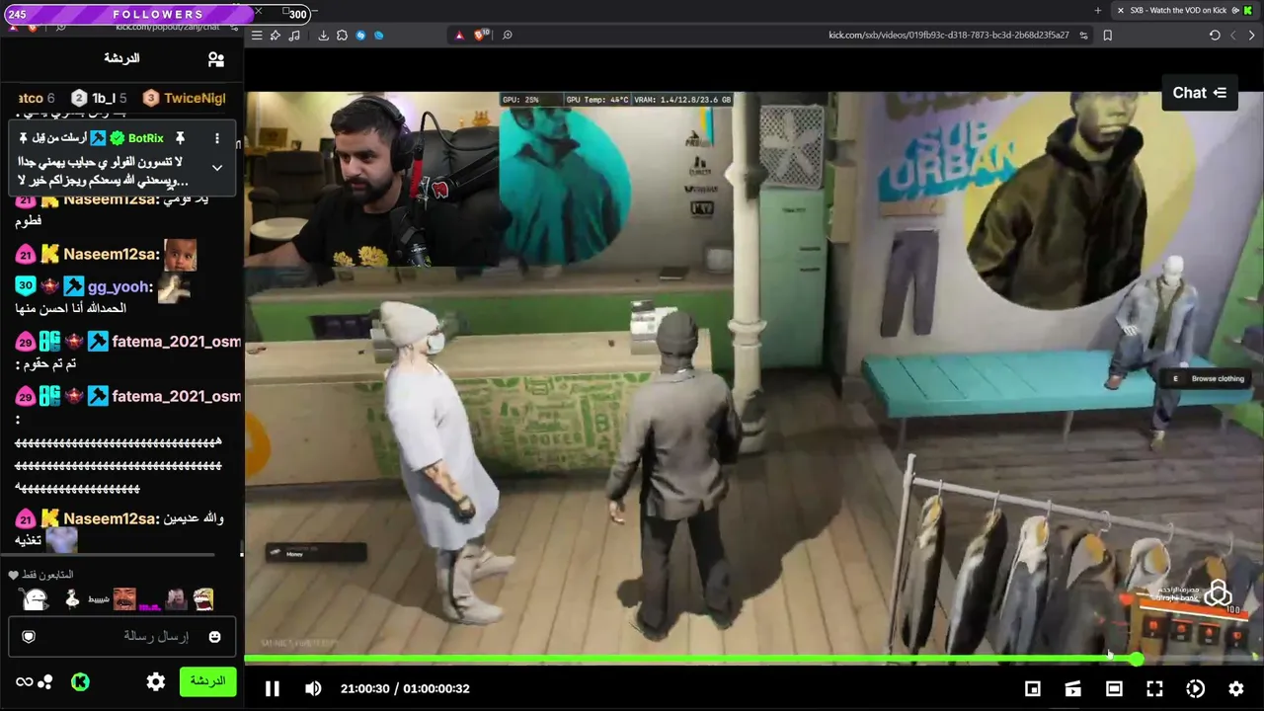This screenshot has width=1264, height=711.
Task: Pause the video playback
Action: (273, 688)
